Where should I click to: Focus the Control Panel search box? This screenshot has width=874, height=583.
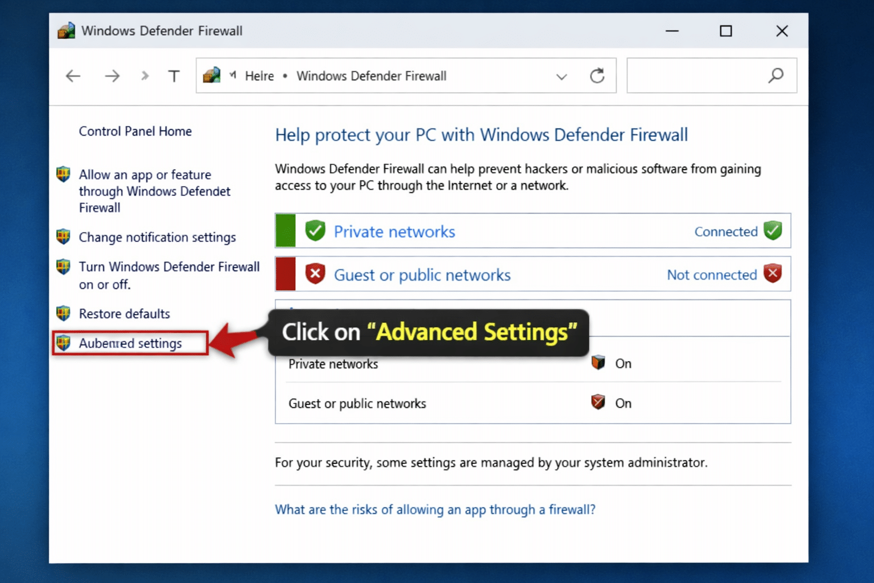tap(712, 75)
